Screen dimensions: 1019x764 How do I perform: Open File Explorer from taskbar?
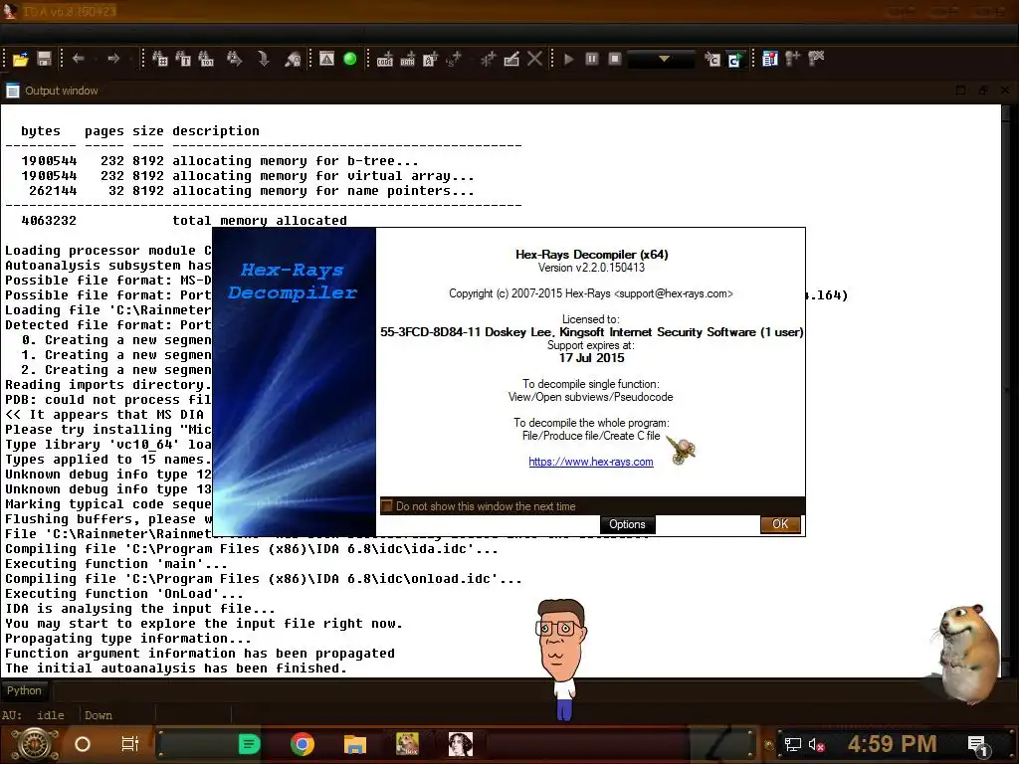355,744
